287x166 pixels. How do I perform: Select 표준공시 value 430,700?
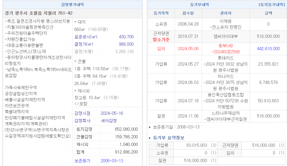(126, 37)
